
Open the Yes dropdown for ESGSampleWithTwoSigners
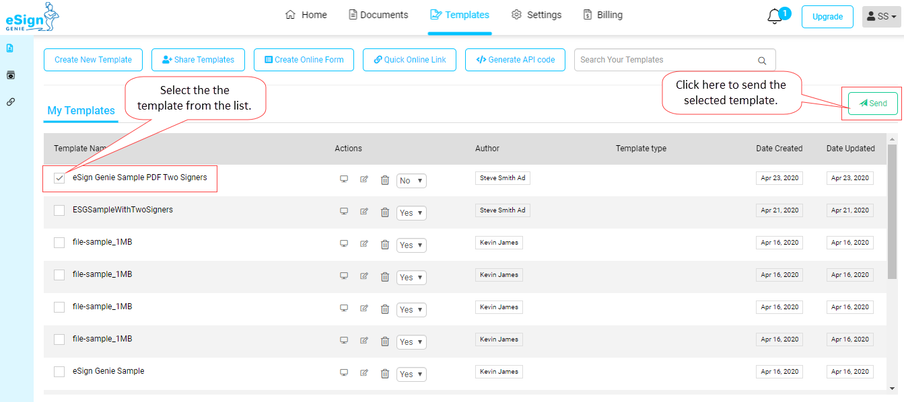(x=411, y=212)
